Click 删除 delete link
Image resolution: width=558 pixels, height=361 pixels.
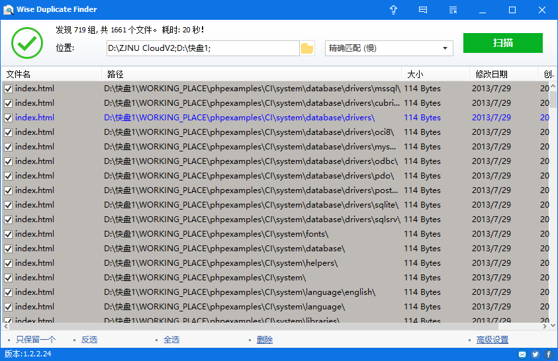coord(264,340)
